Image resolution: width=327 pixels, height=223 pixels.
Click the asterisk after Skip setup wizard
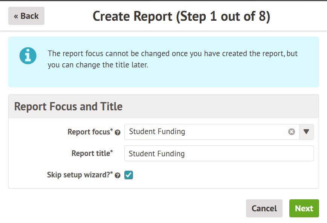pyautogui.click(x=112, y=173)
